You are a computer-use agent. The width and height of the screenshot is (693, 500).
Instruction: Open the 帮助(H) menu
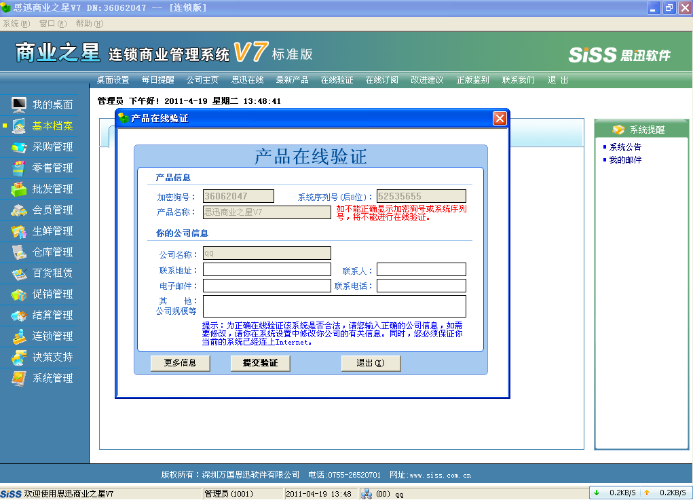pos(89,23)
